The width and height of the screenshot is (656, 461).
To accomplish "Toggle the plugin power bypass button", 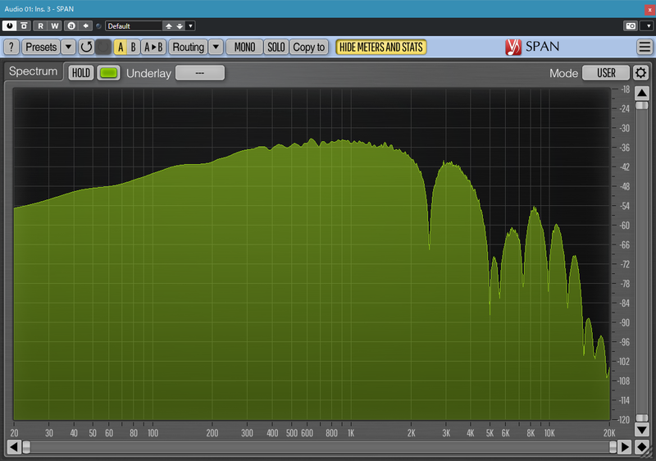I will pos(9,26).
